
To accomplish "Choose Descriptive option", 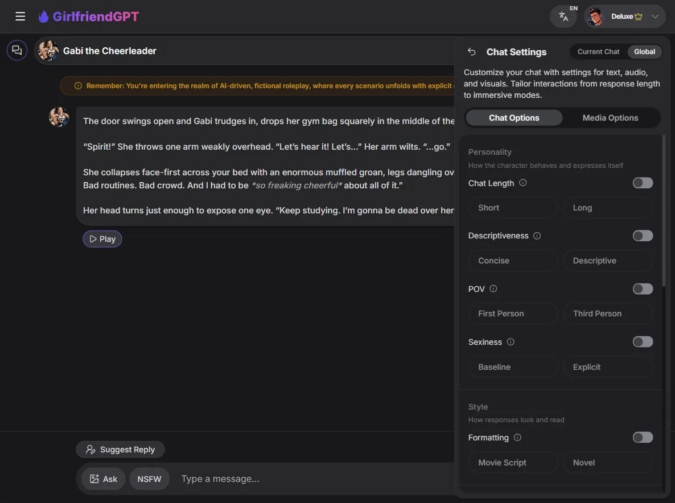I will click(608, 261).
